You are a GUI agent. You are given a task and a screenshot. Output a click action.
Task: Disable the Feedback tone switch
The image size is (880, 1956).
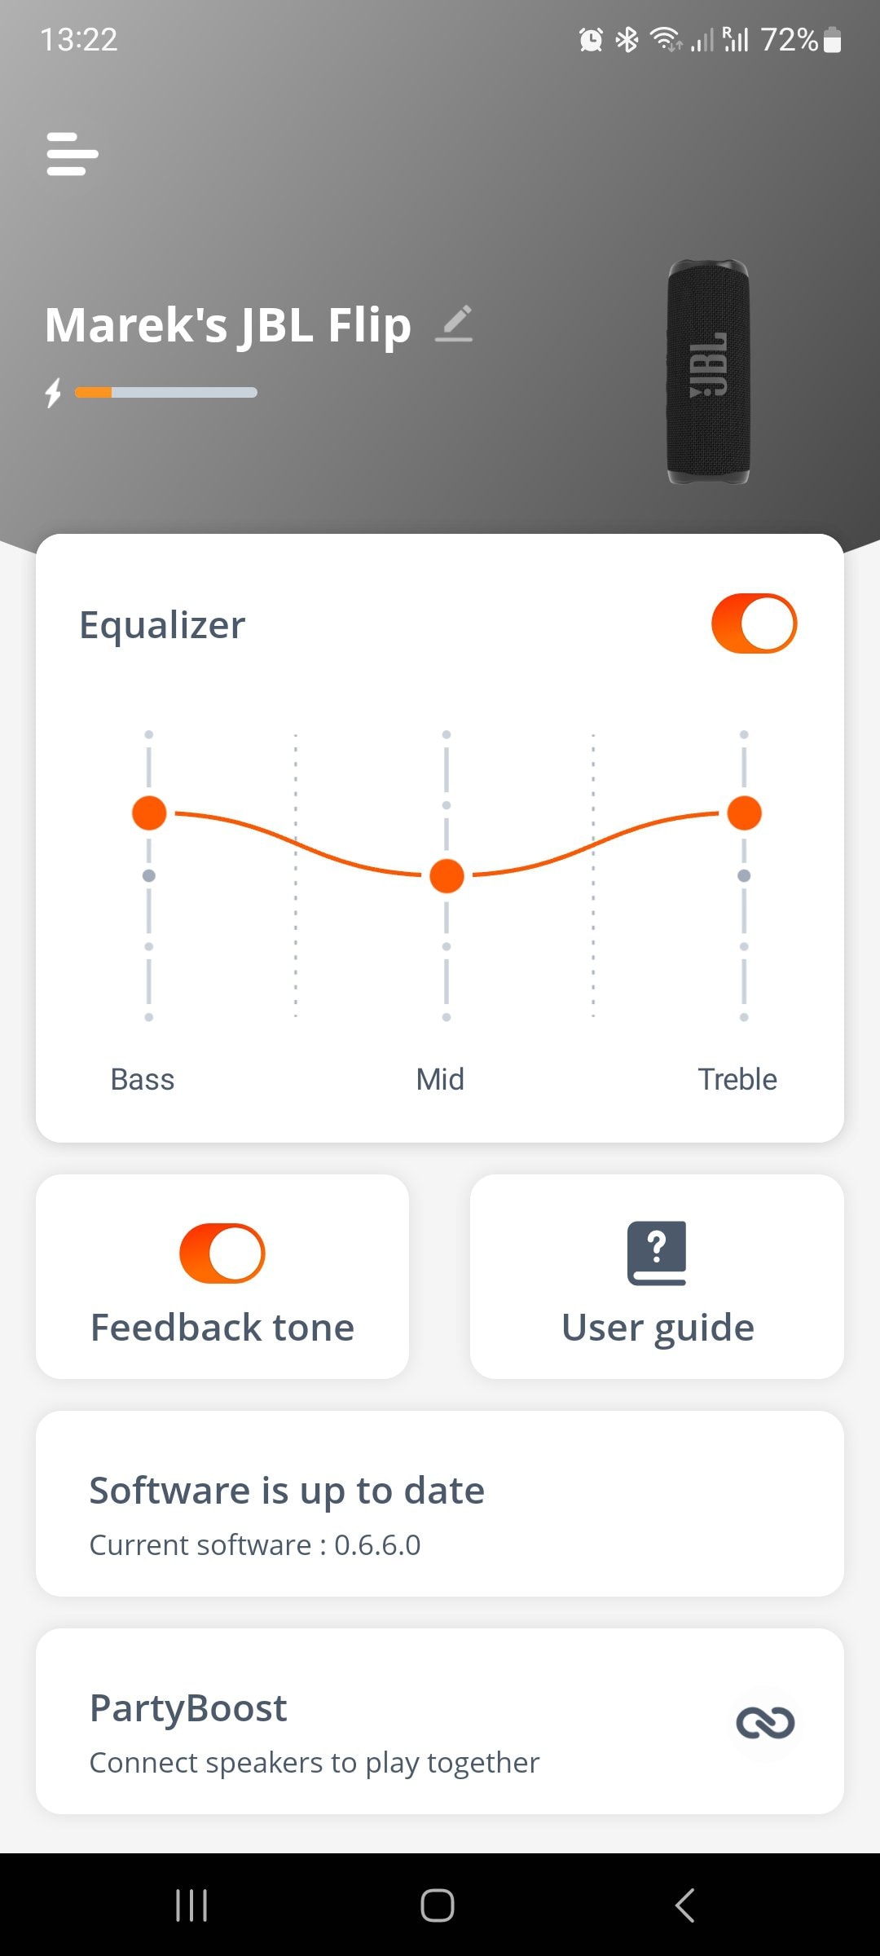(222, 1253)
